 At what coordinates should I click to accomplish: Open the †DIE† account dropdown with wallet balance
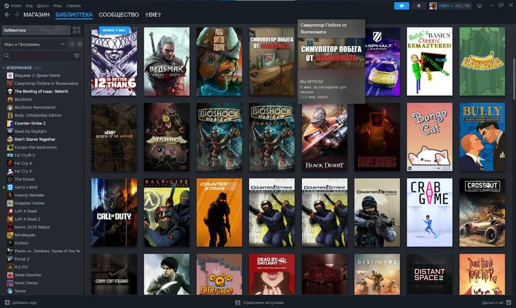(x=450, y=6)
